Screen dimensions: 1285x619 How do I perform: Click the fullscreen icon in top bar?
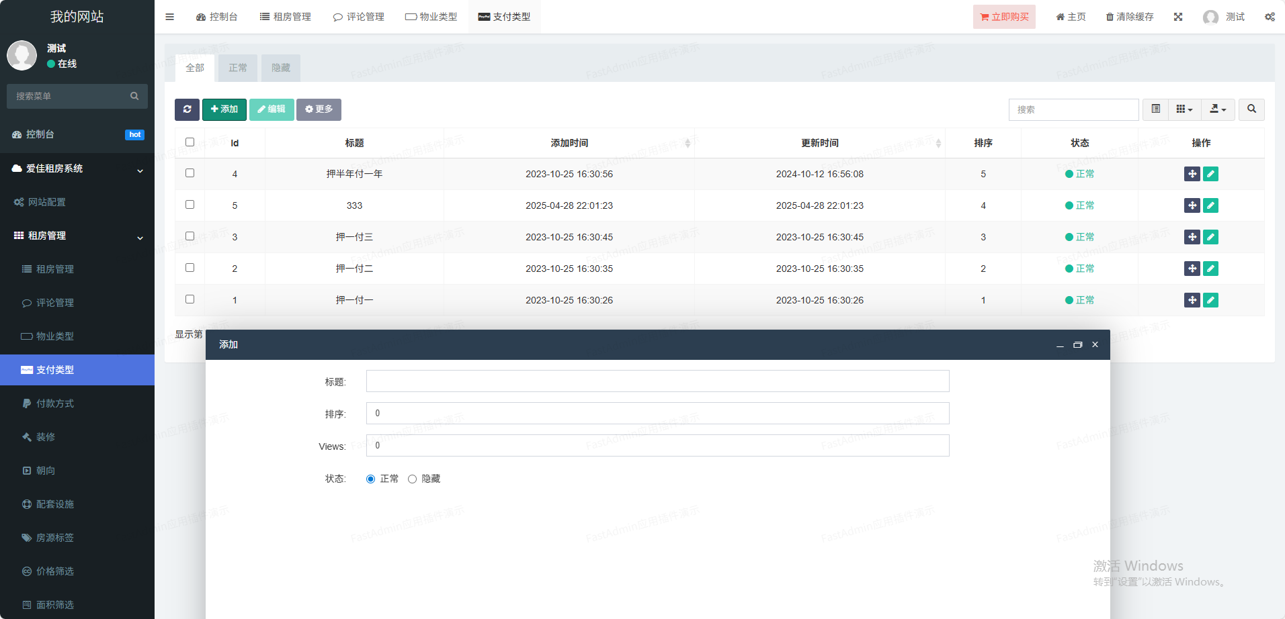tap(1178, 17)
